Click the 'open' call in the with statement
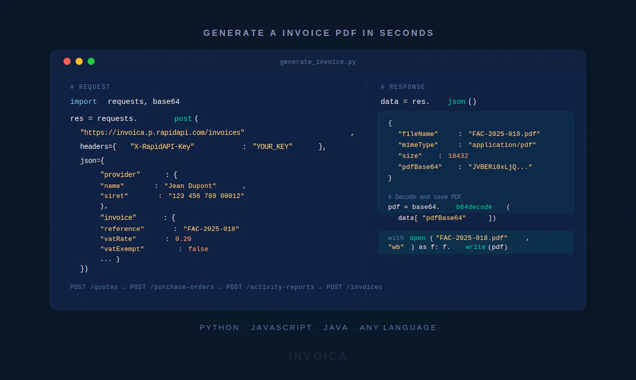The width and height of the screenshot is (636, 380). pos(417,238)
